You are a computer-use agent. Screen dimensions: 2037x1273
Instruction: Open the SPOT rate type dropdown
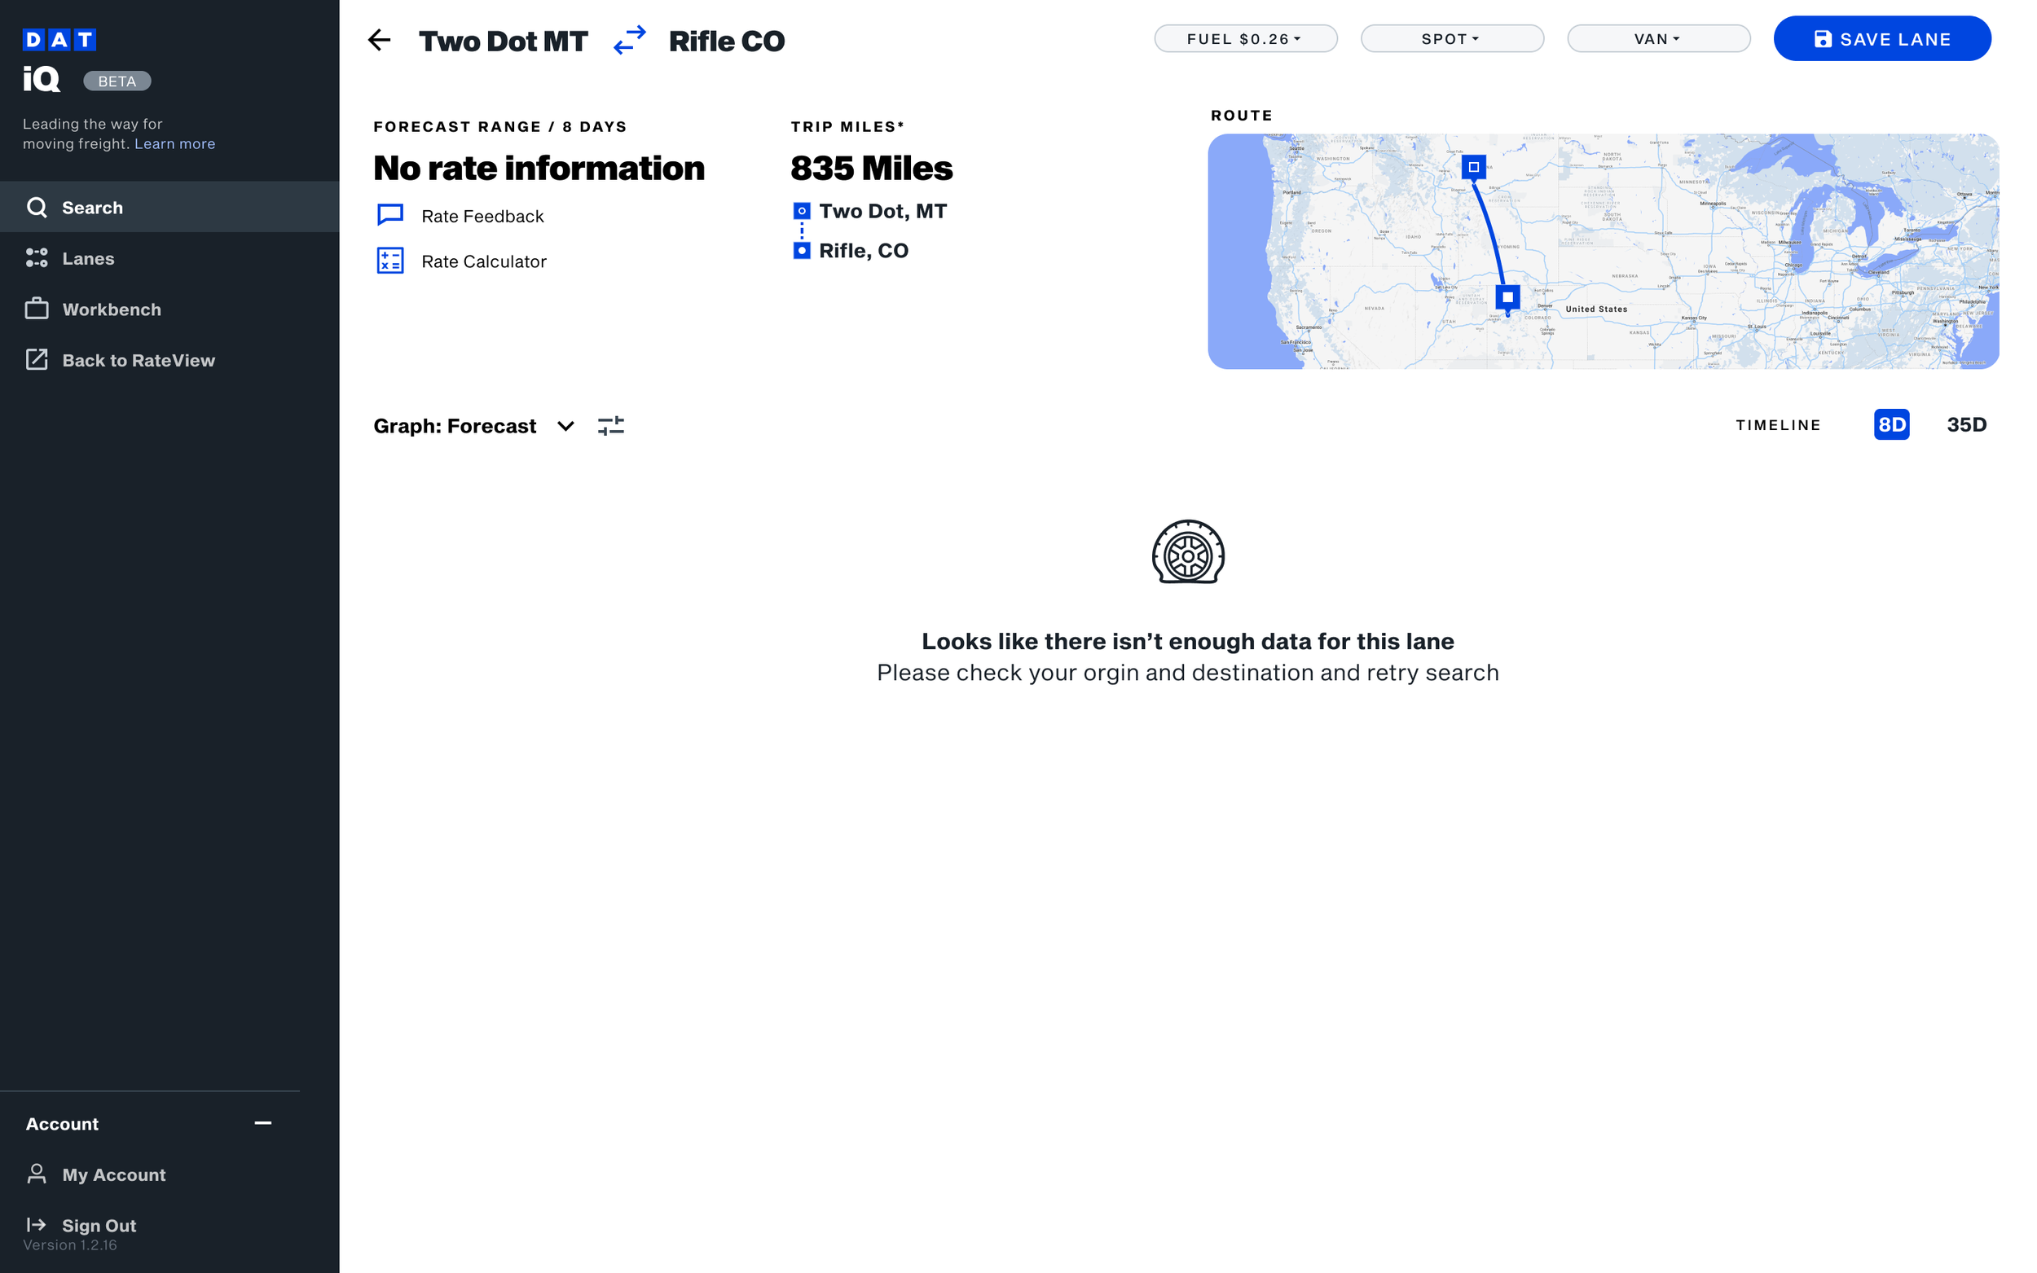(x=1452, y=38)
